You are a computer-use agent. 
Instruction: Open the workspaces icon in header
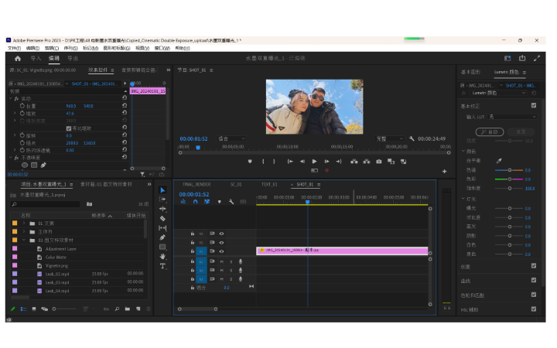[507, 58]
